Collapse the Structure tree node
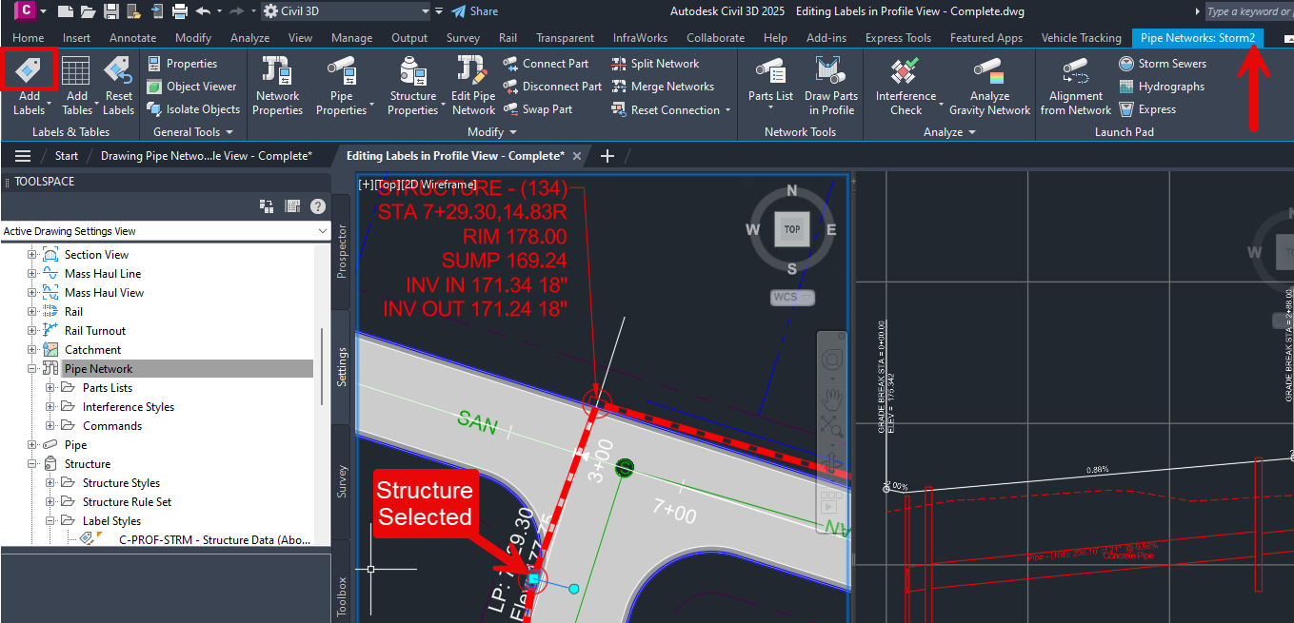 coord(31,464)
